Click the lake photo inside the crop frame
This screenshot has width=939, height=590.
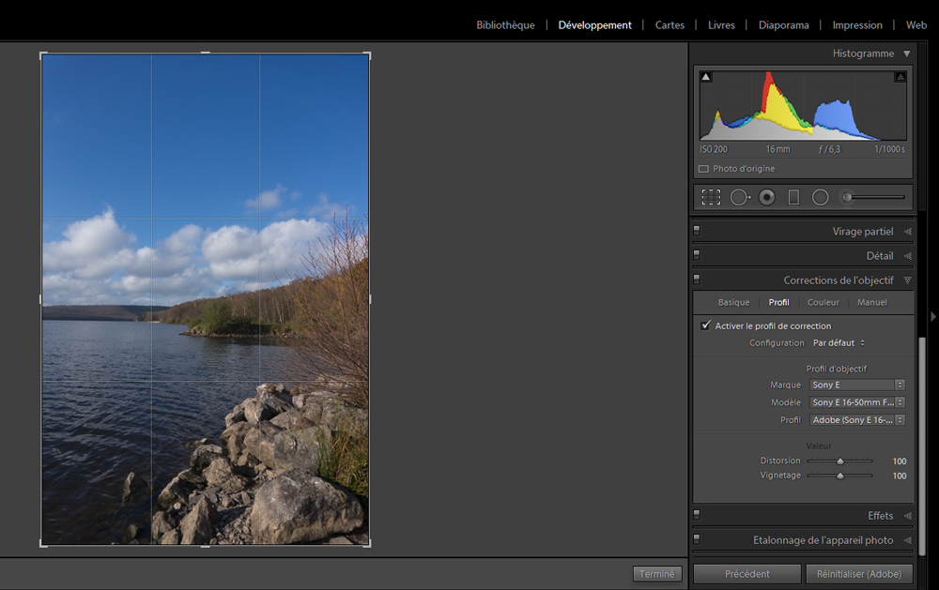point(205,299)
